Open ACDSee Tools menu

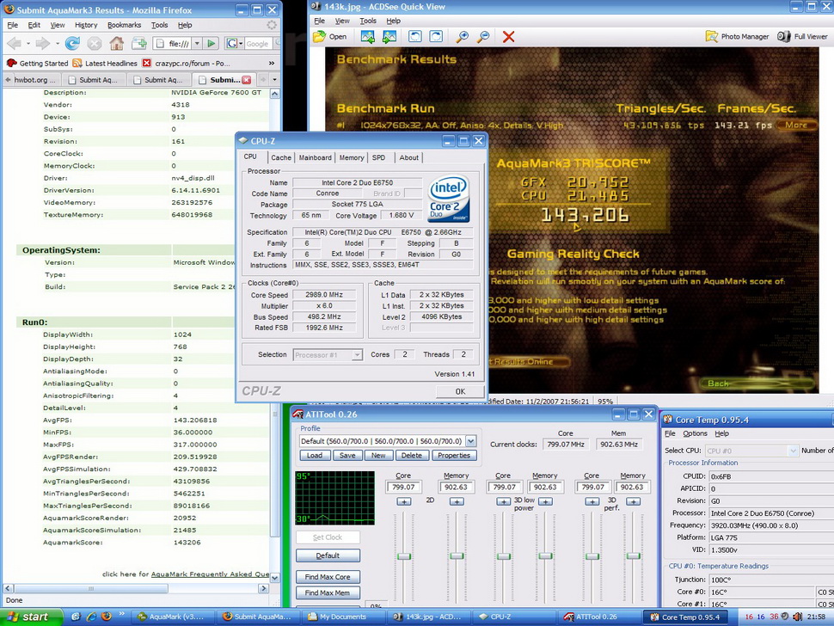point(368,21)
